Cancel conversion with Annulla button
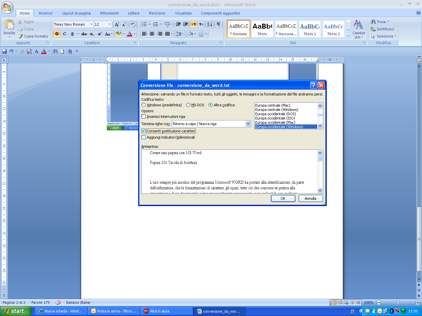This screenshot has width=422, height=316. coord(311,198)
